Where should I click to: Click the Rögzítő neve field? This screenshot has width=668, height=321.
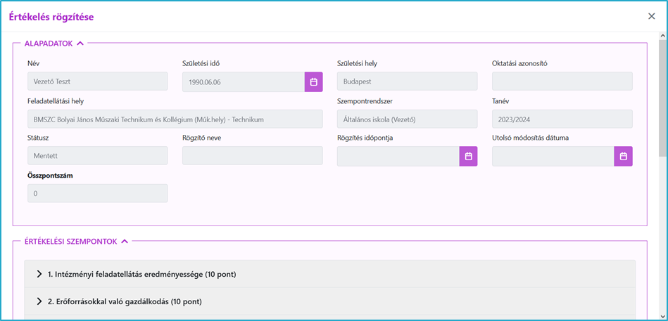coord(253,156)
